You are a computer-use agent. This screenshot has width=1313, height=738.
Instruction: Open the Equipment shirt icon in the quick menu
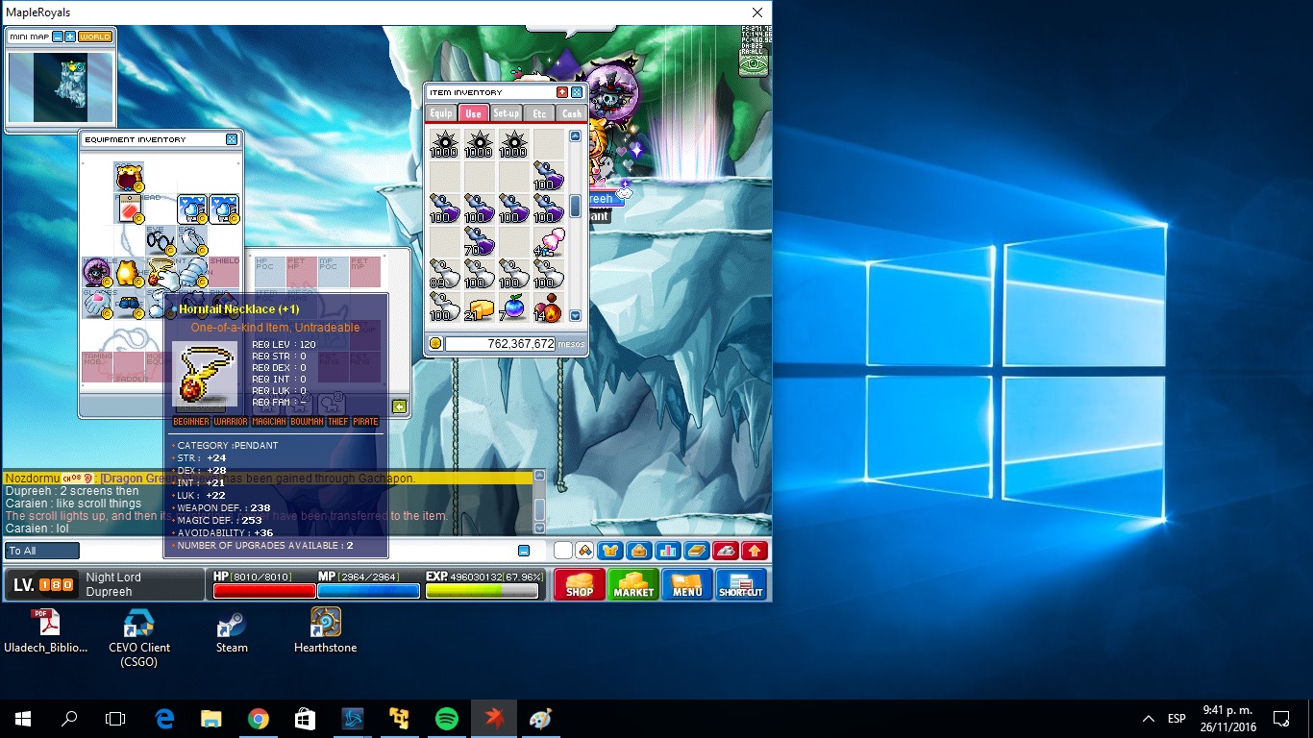click(610, 551)
